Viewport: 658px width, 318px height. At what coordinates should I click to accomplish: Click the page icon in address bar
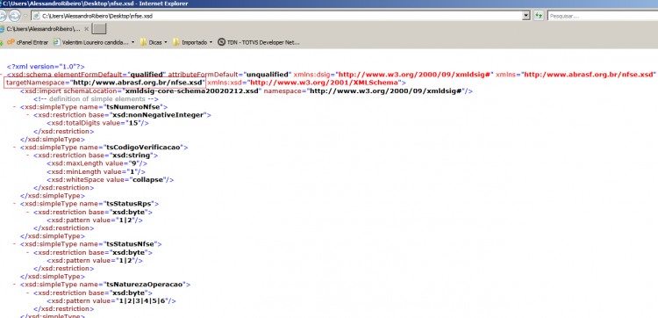37,16
